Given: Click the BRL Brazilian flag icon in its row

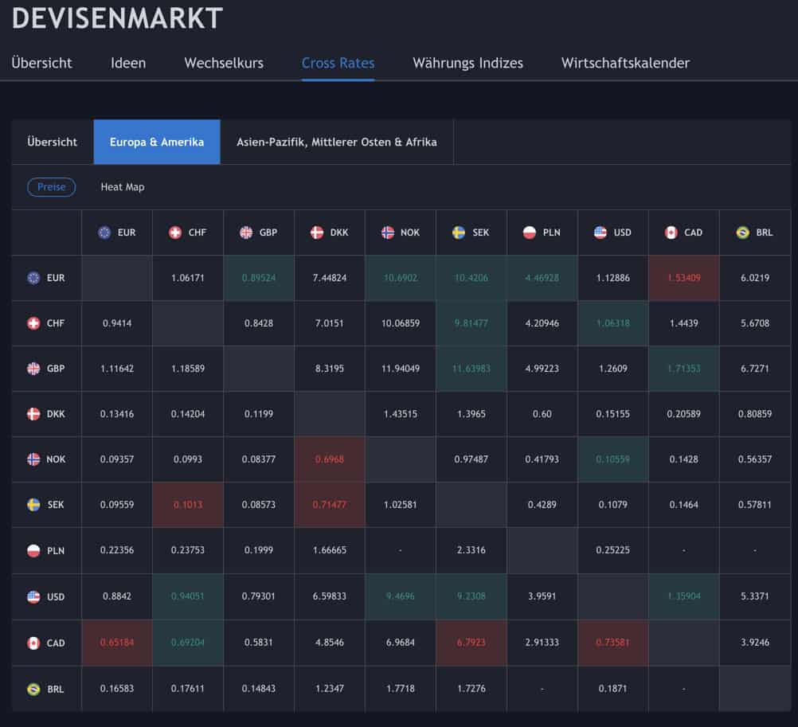Looking at the screenshot, I should click(x=32, y=689).
